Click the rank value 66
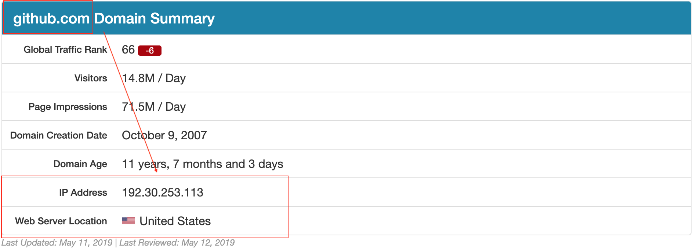 [x=128, y=49]
